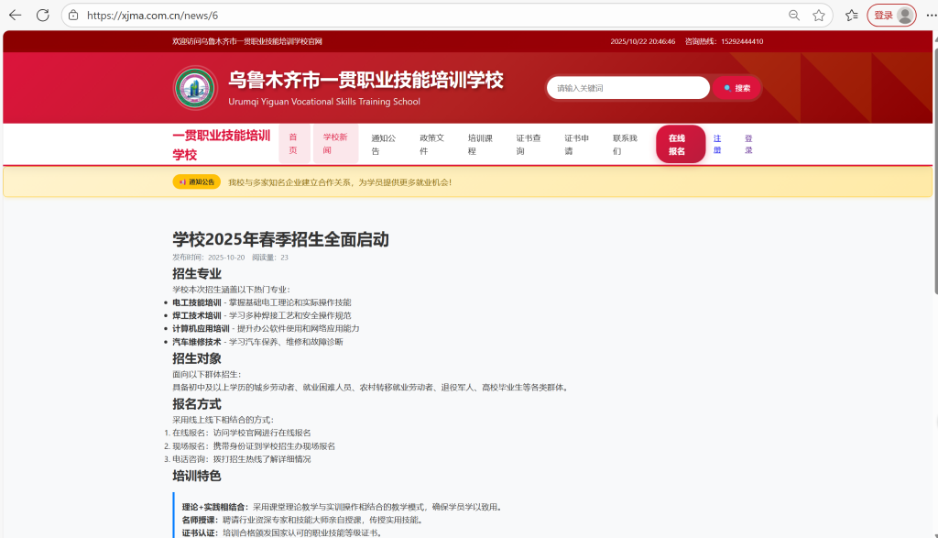The height and width of the screenshot is (538, 938).
Task: Navigate to 证书查询 menu item
Action: pos(529,144)
